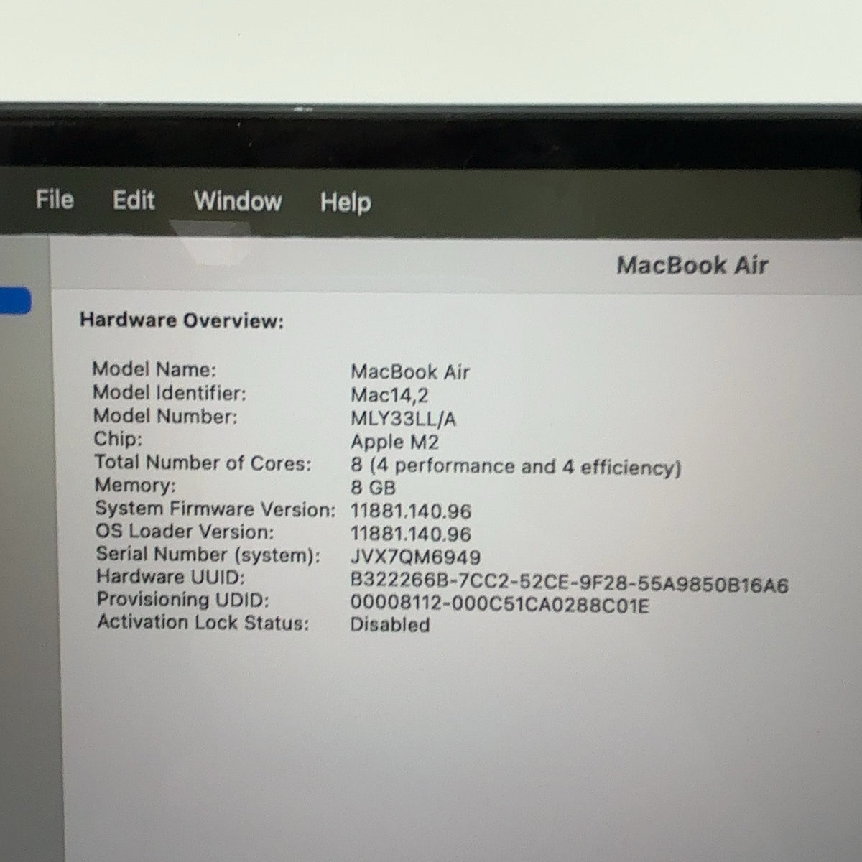Click the MacBook Air window title

tap(692, 265)
